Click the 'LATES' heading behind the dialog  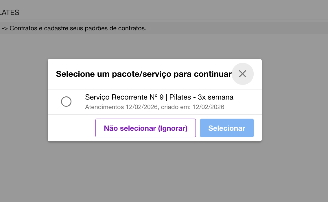coord(10,13)
